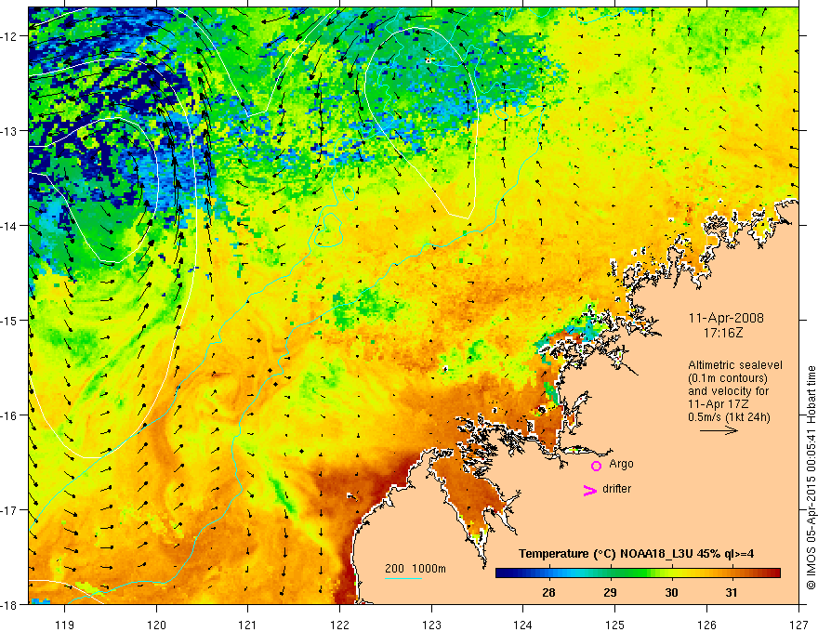This screenshot has width=818, height=632.
Task: Click the longitude axis label 121
Action: click(x=248, y=625)
